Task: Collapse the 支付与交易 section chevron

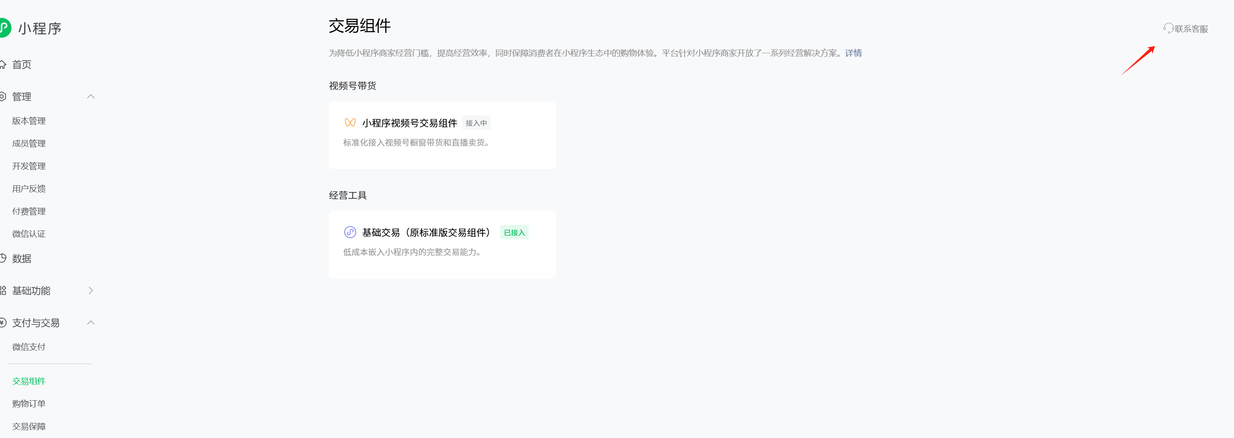Action: 90,323
